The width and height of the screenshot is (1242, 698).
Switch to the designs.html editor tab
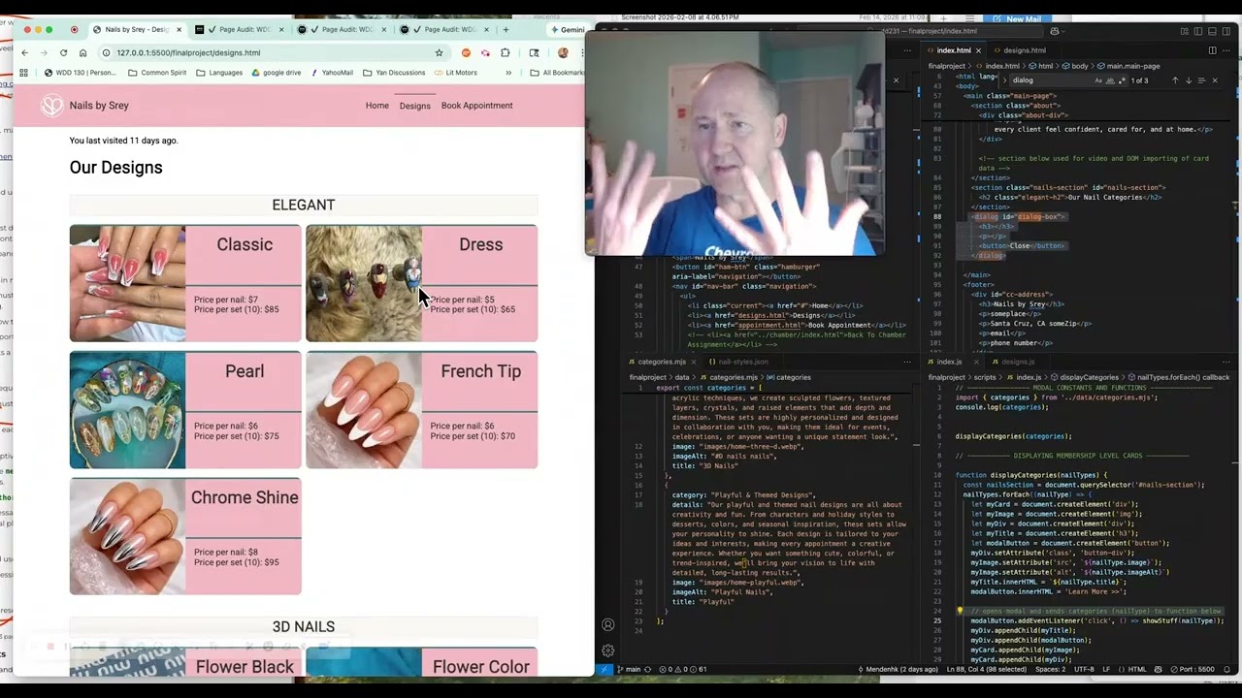[x=1023, y=50]
